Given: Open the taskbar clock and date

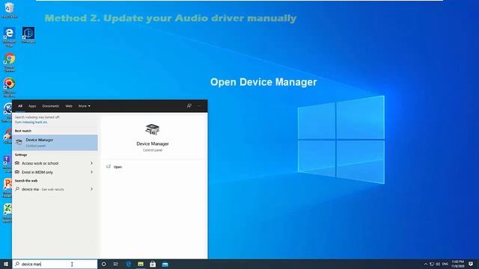Looking at the screenshot, I should tap(457, 264).
